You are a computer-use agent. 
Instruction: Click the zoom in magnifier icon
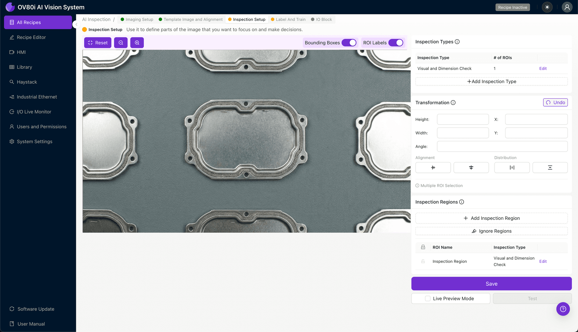pyautogui.click(x=137, y=43)
